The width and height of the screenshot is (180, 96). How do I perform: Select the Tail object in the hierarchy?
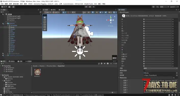tap(12, 51)
